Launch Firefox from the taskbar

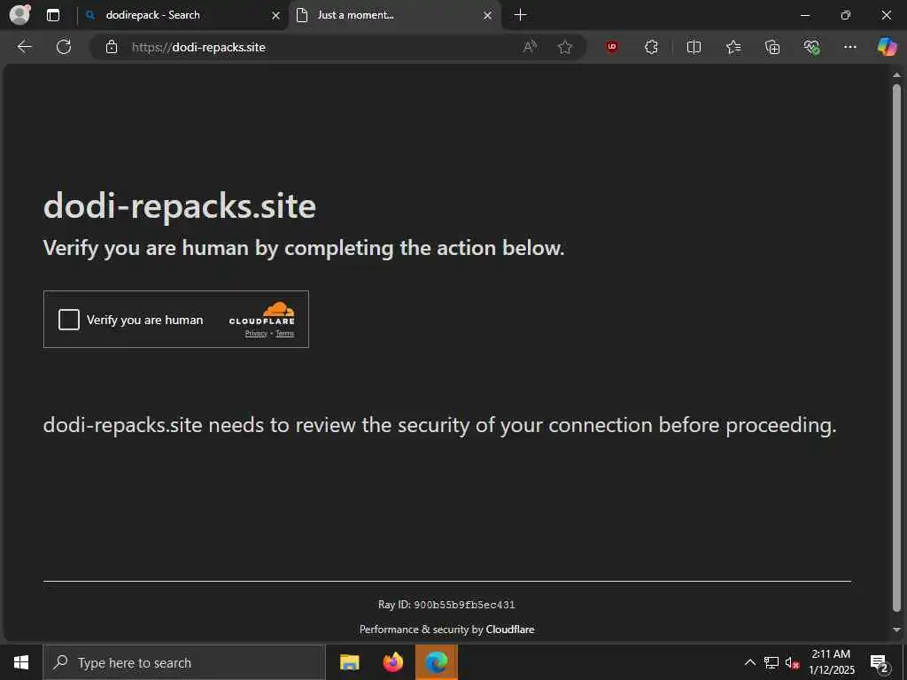[x=392, y=662]
